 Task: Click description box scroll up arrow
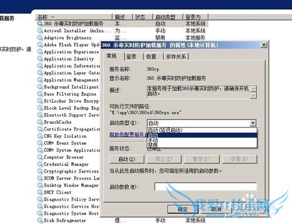(253, 89)
